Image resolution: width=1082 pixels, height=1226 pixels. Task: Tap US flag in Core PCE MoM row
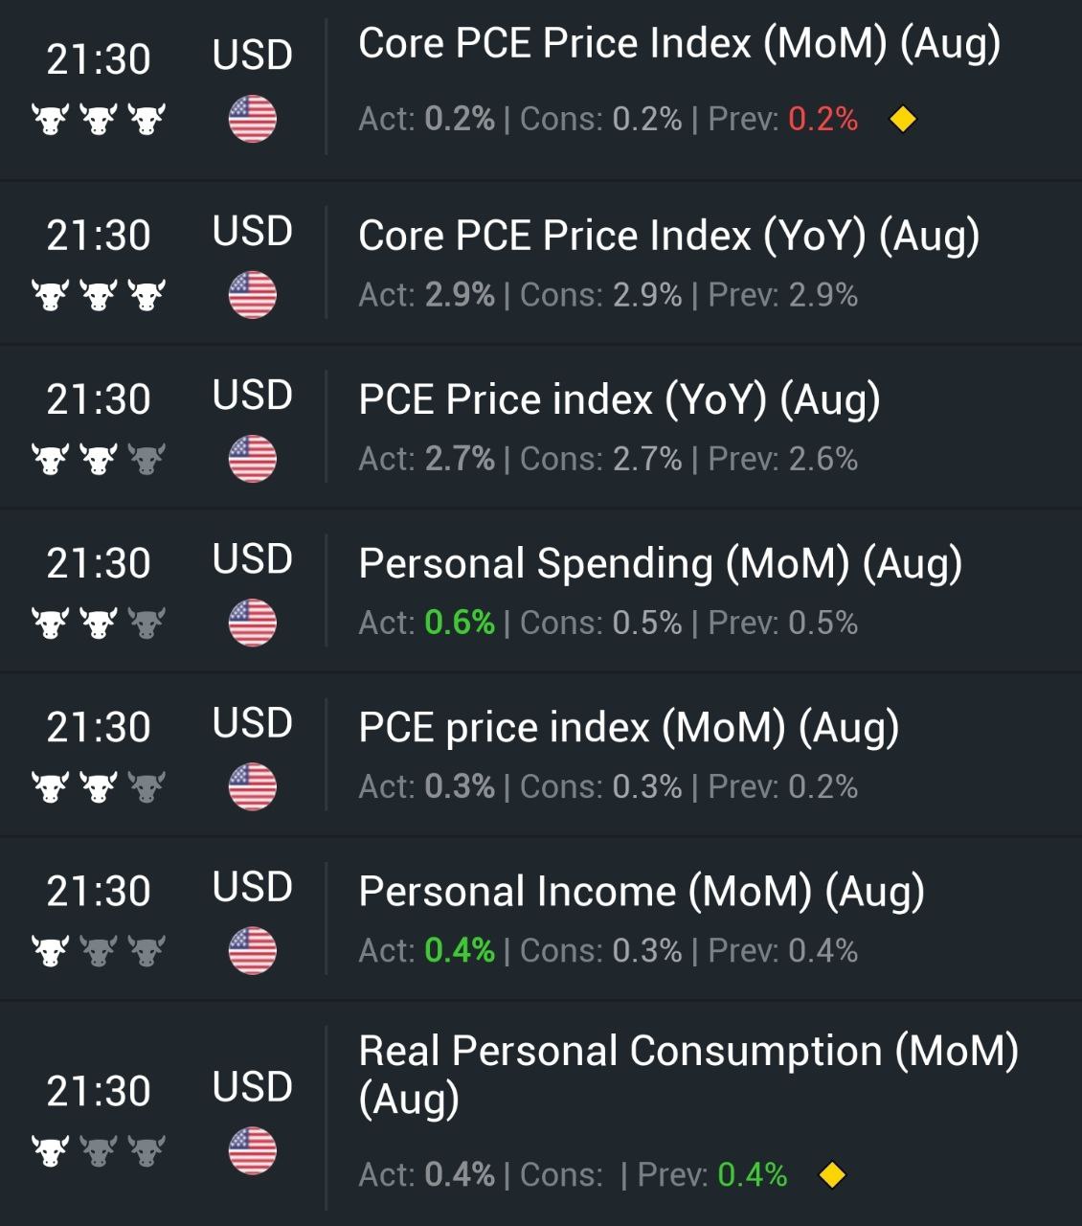(253, 120)
